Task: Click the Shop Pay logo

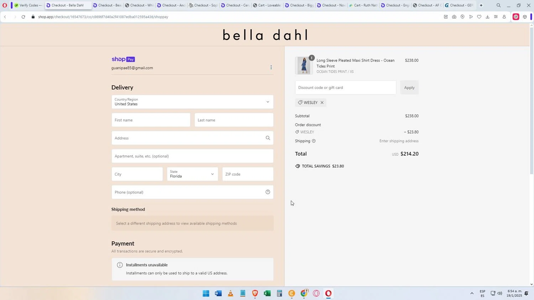Action: 123,59
